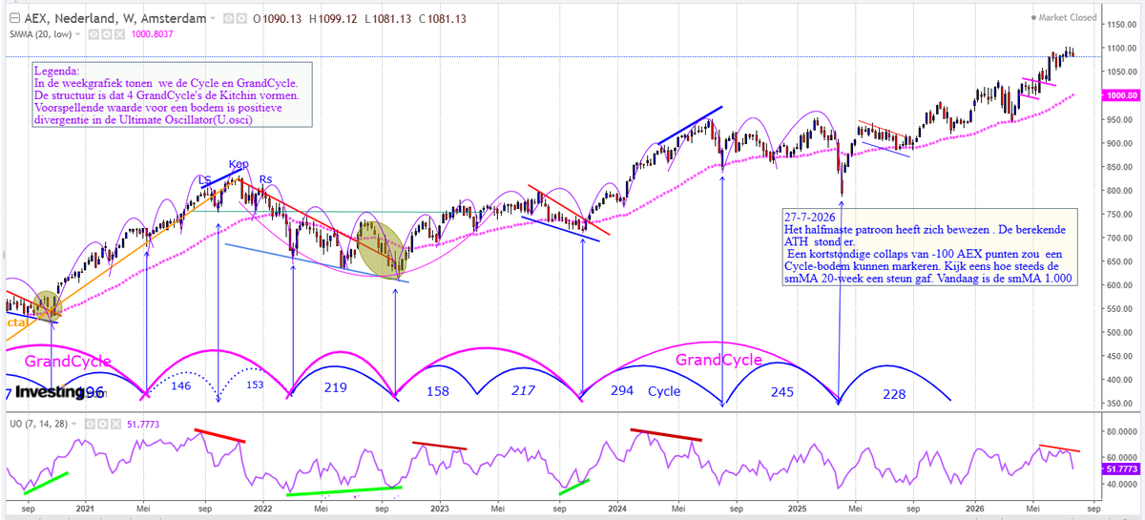Hide the SMMA indicator with eye icon
1145x520 pixels.
coord(94,33)
